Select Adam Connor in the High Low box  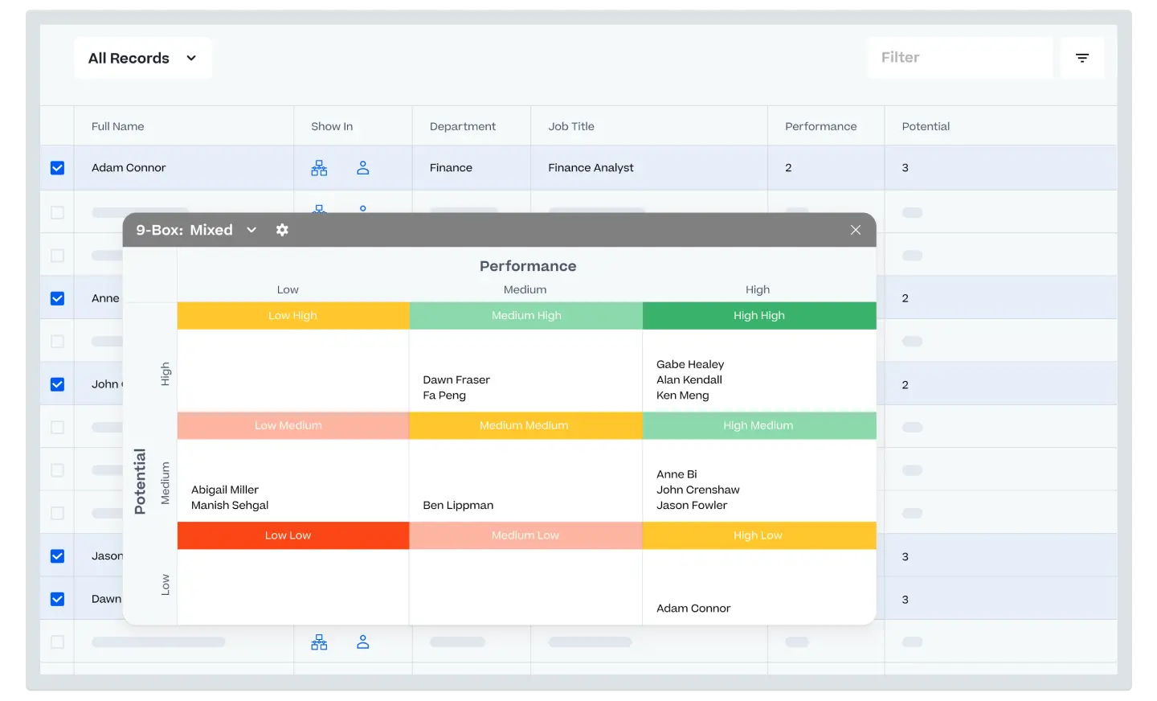click(x=693, y=608)
